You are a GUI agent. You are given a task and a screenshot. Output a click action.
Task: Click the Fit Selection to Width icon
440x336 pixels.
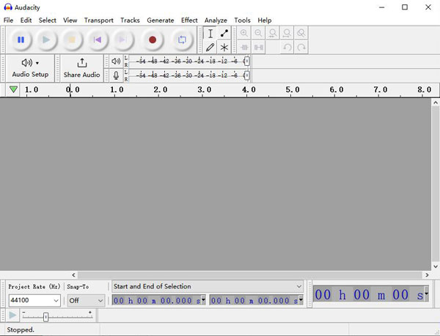(273, 33)
